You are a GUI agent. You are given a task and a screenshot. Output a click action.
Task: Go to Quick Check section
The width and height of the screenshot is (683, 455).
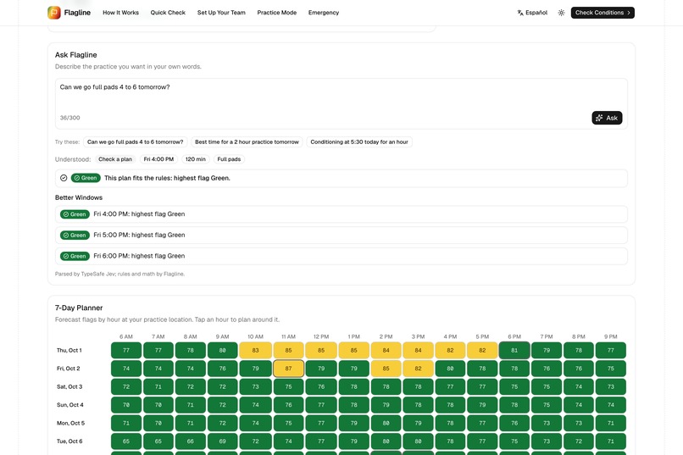pyautogui.click(x=168, y=13)
